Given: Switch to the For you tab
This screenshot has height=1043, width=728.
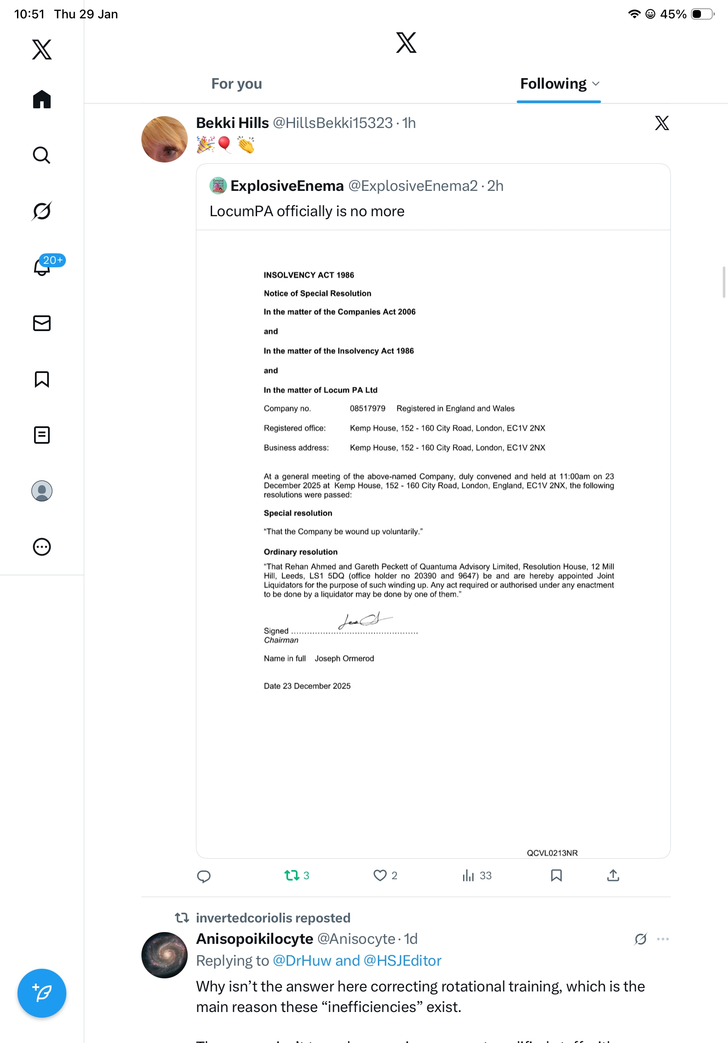Looking at the screenshot, I should (237, 83).
